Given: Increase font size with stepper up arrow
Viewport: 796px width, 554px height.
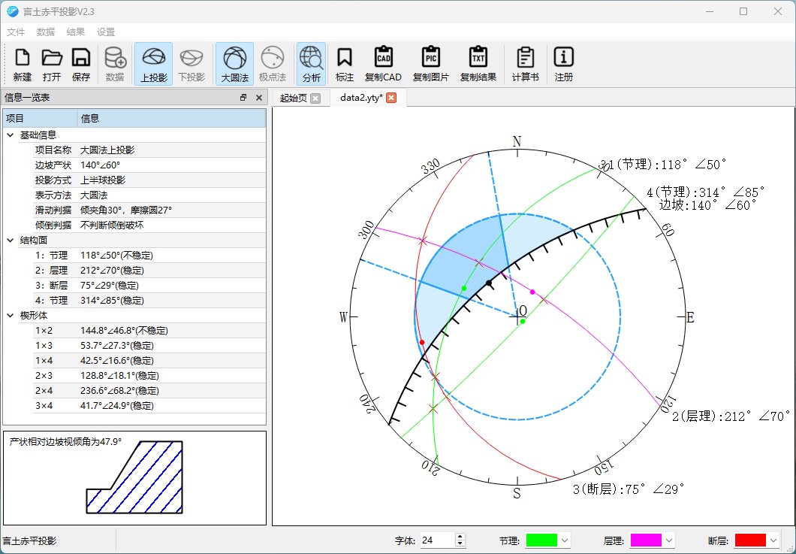Looking at the screenshot, I should pos(460,537).
